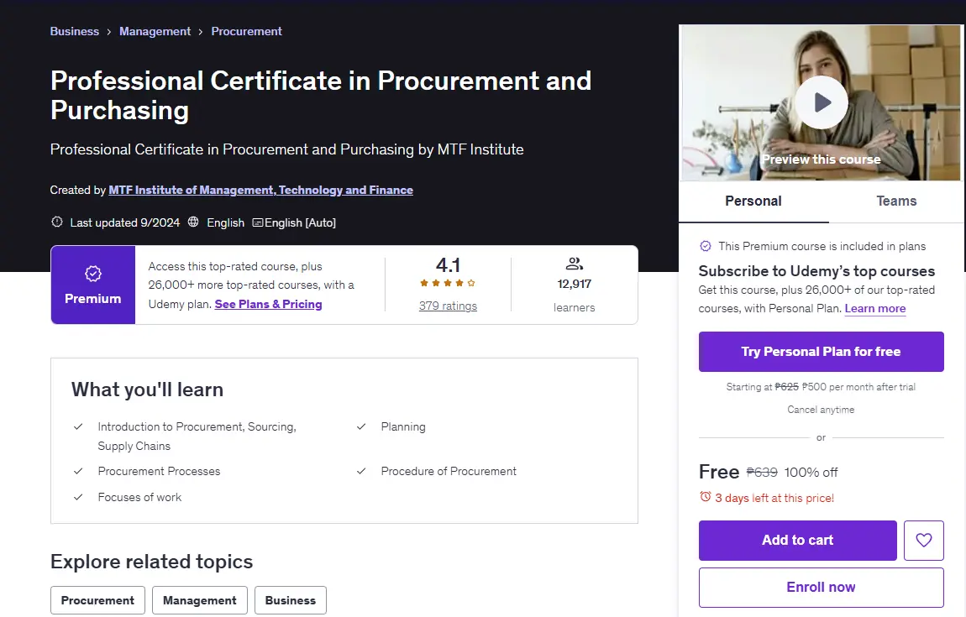Click 'Focuses of work' learning item
966x617 pixels.
coord(139,497)
